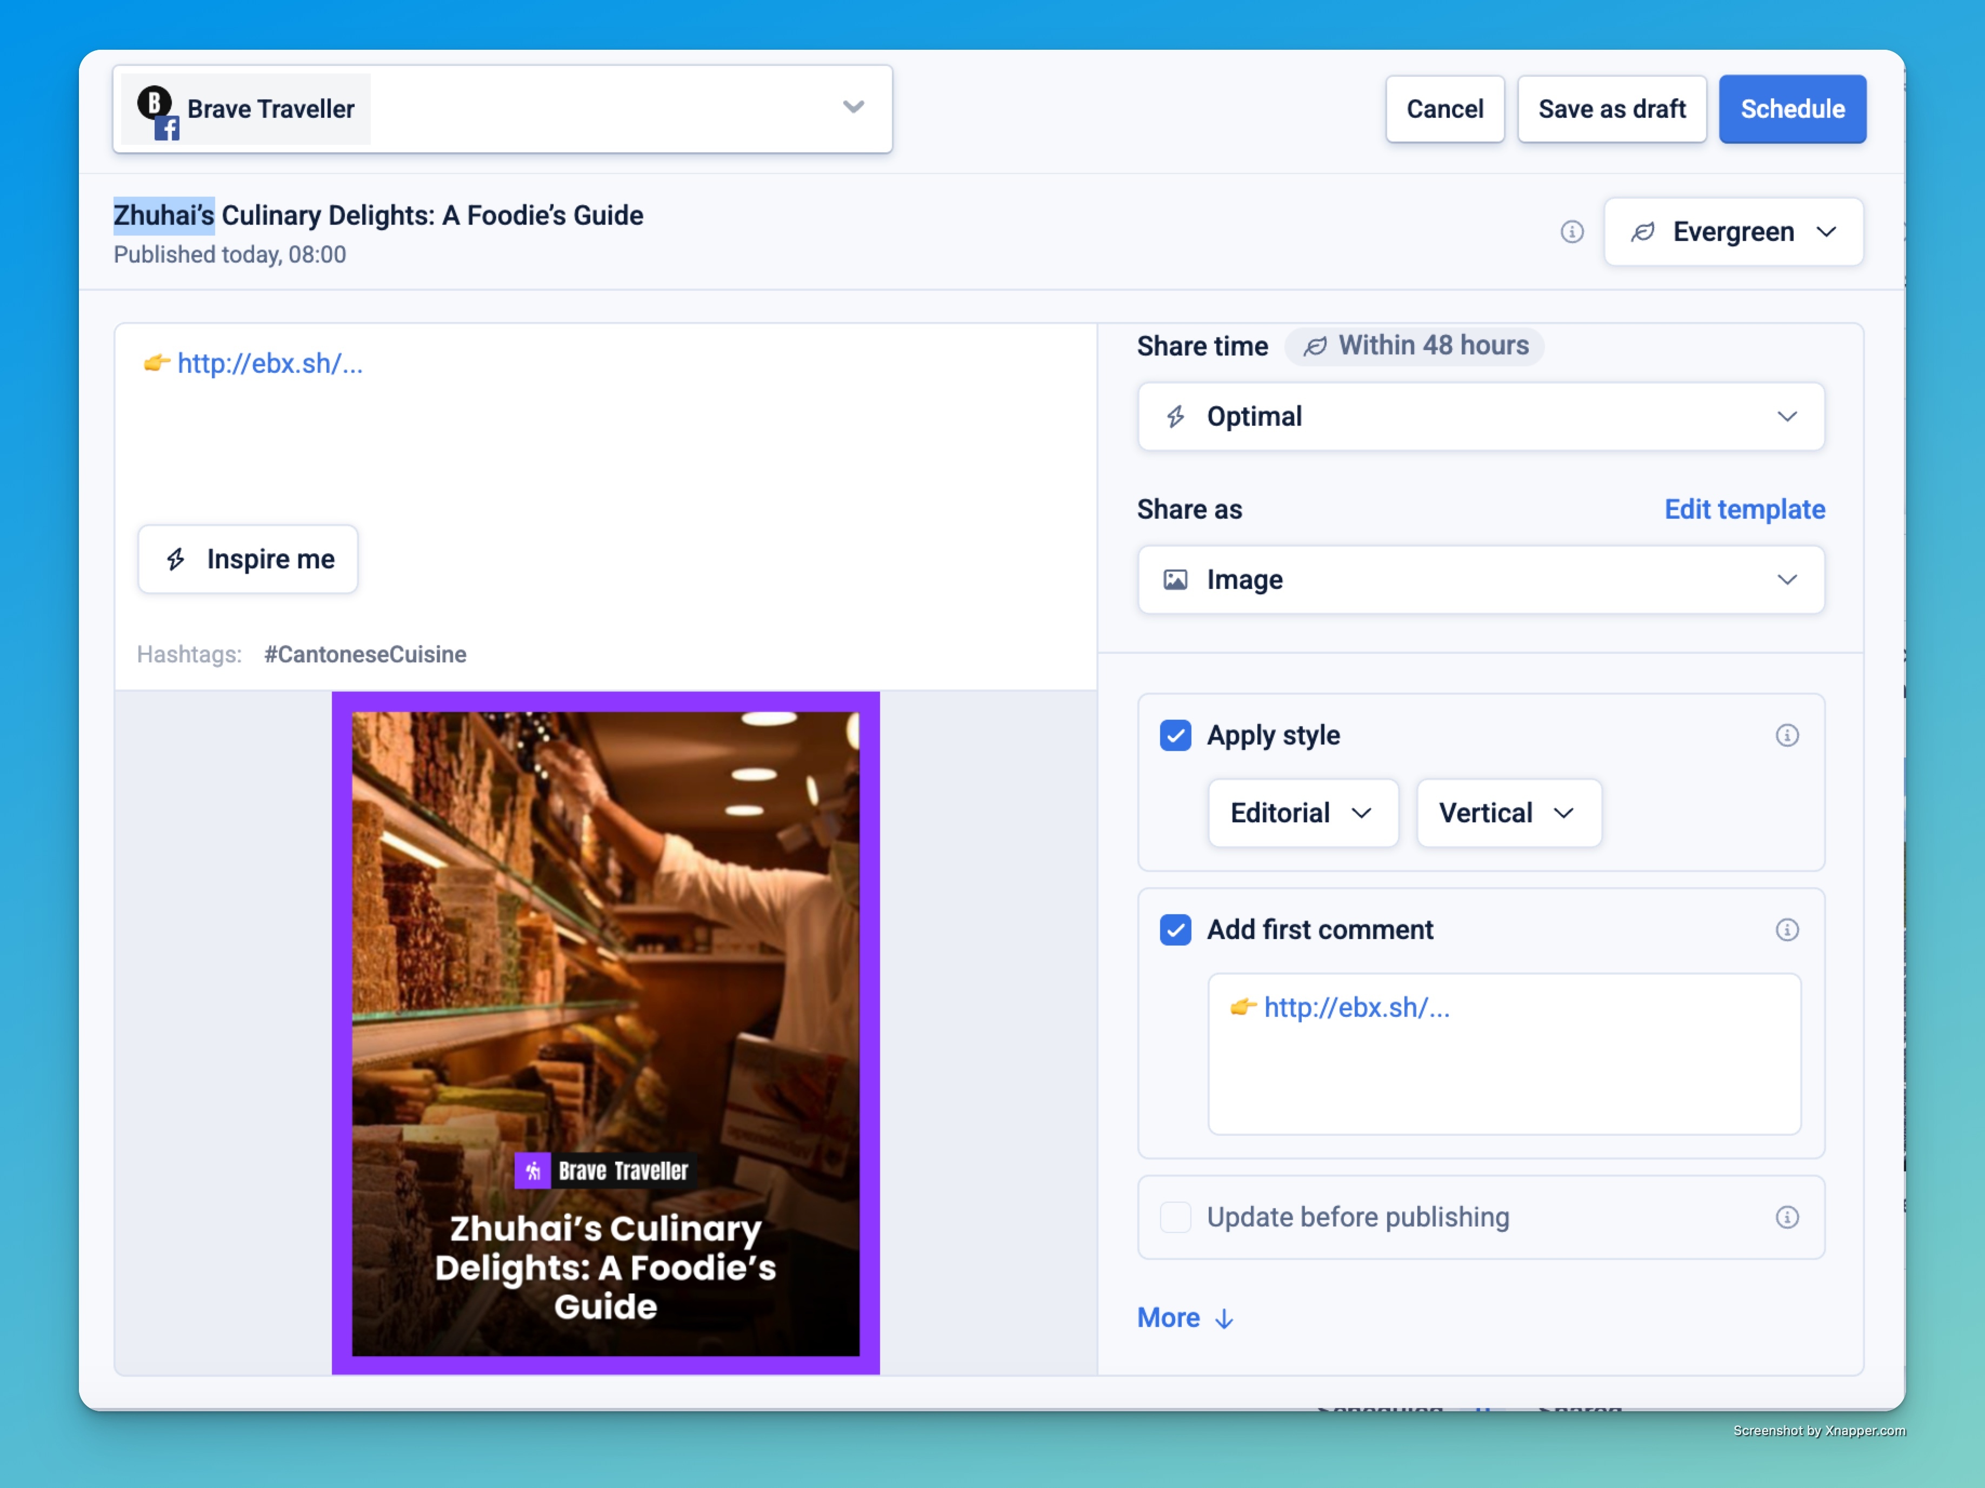
Task: Click the Edit template link
Action: point(1743,510)
